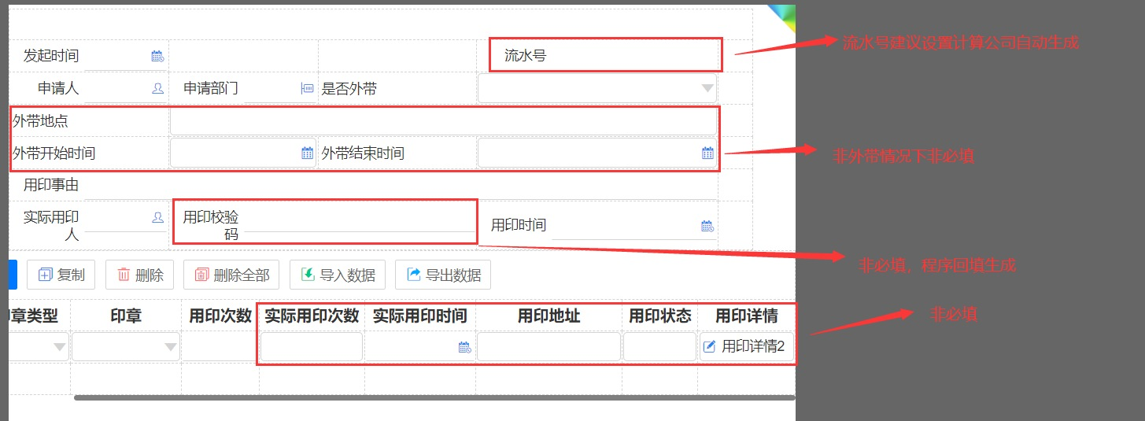The height and width of the screenshot is (421, 1145).
Task: Open department picker icon in 申请部门 field
Action: click(x=307, y=88)
